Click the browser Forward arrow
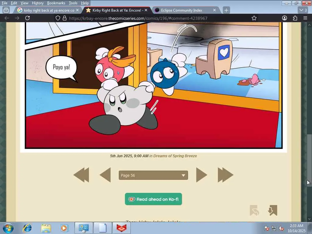 17,18
